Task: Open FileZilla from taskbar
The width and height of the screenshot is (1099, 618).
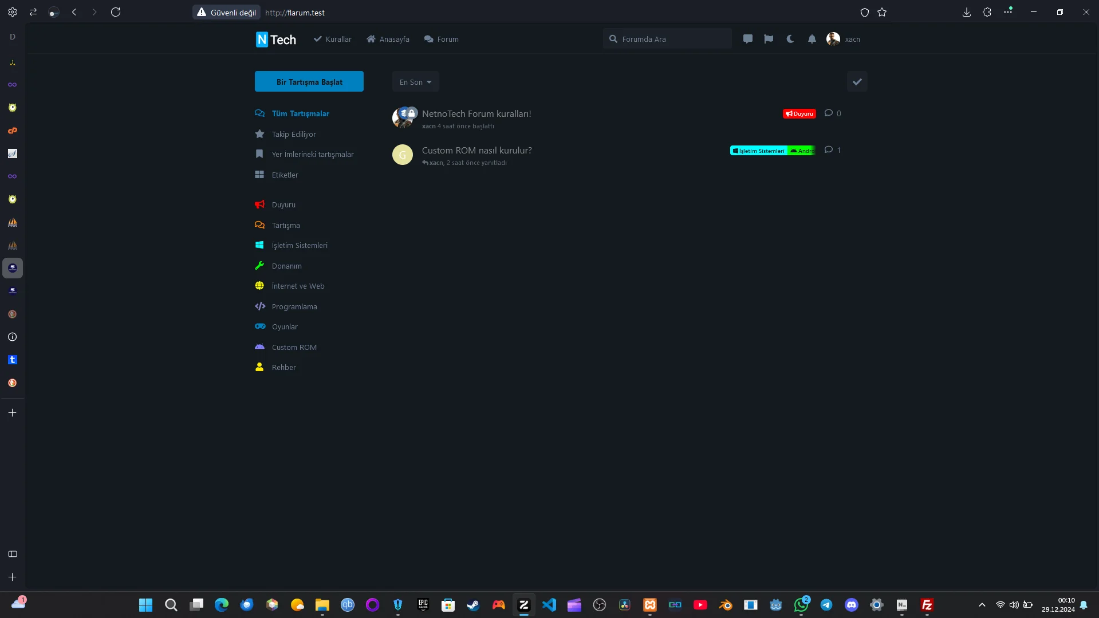Action: [927, 605]
